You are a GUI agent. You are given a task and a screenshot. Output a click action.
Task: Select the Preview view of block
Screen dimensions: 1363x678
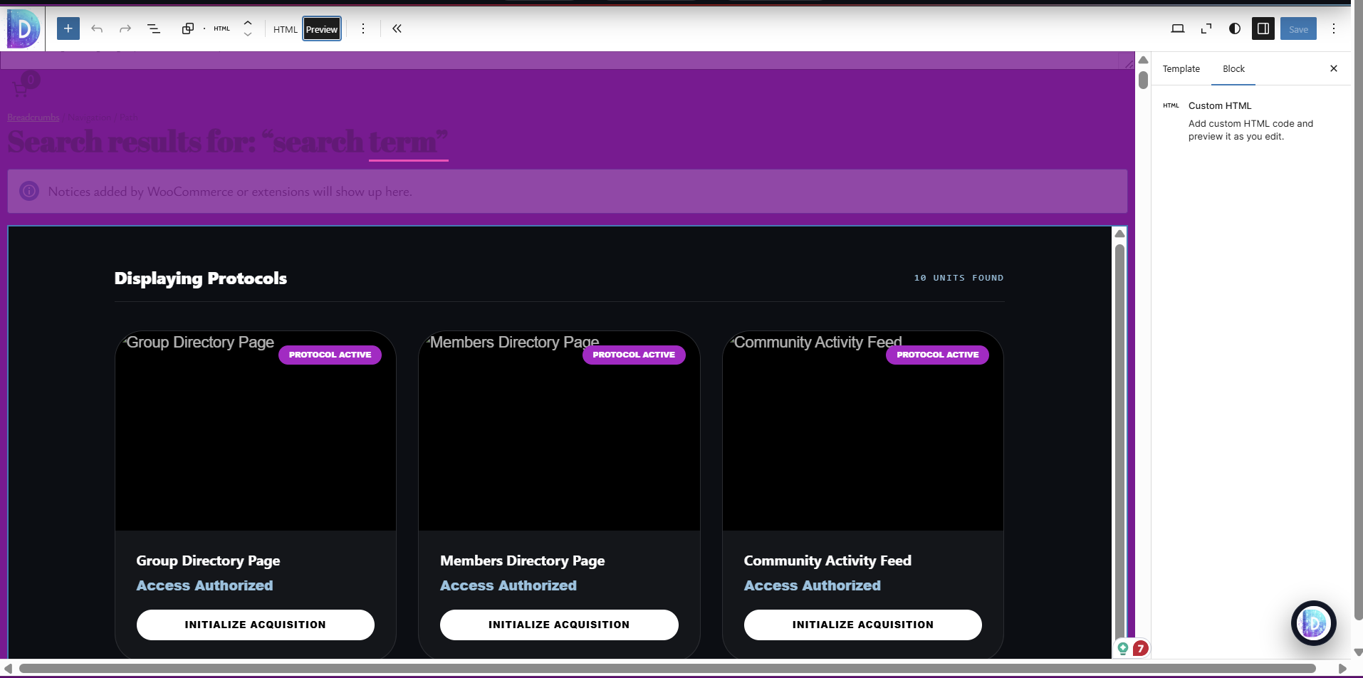point(322,29)
